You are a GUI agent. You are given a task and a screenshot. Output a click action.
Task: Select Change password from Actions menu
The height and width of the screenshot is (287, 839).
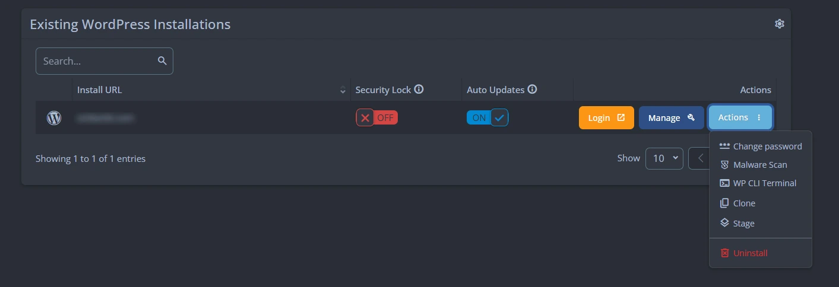point(761,146)
